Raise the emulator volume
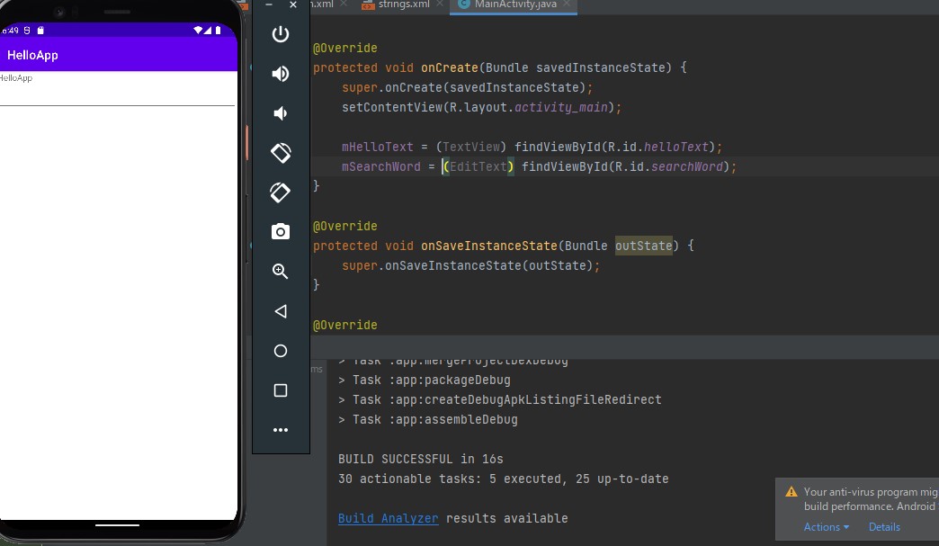The height and width of the screenshot is (546, 939). tap(281, 74)
